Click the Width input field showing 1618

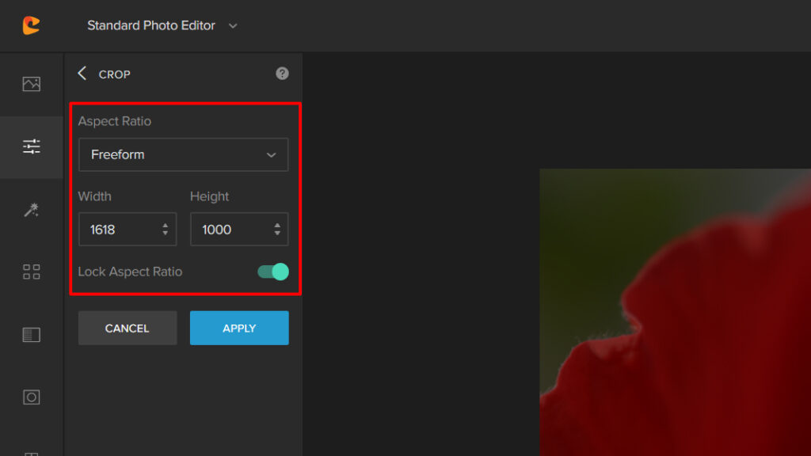[128, 229]
